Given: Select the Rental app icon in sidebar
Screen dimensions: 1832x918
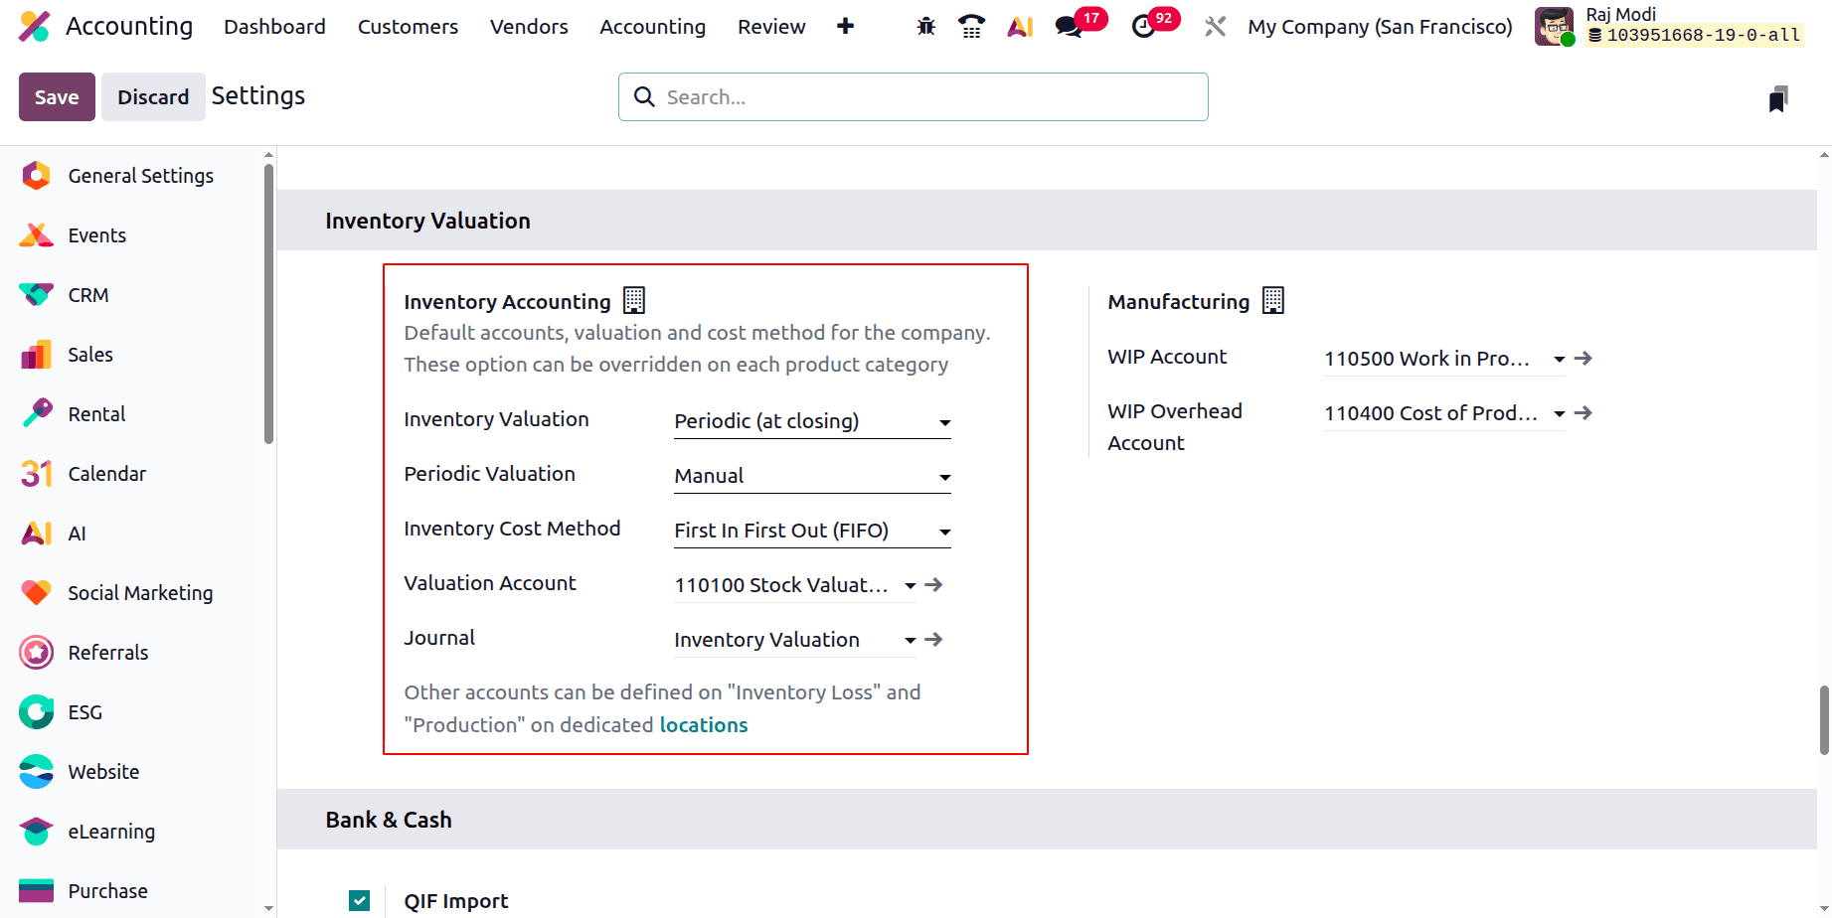Looking at the screenshot, I should [36, 413].
